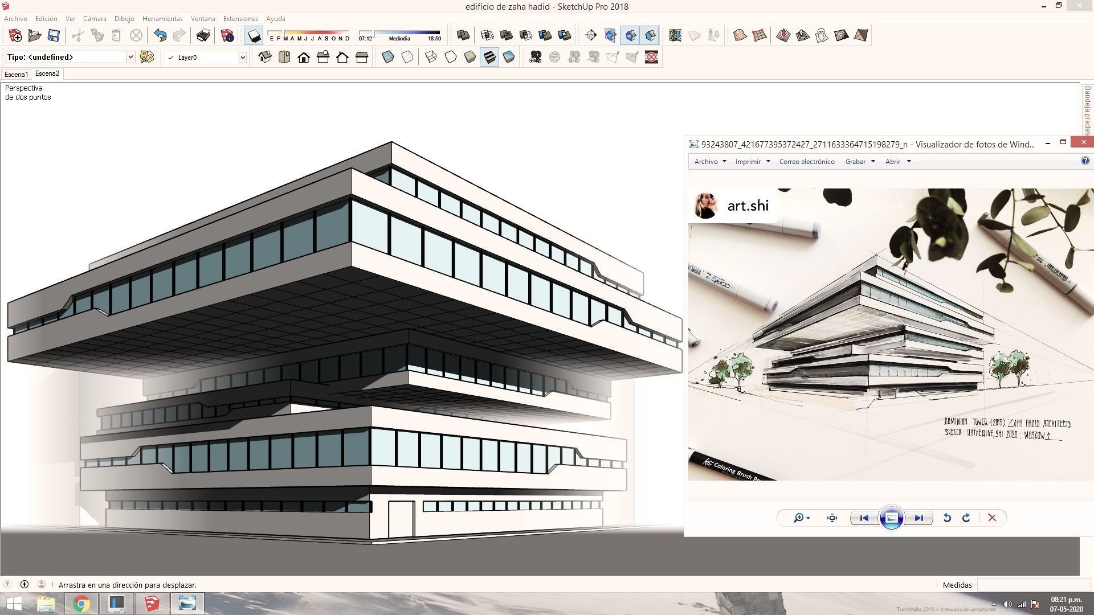Screen dimensions: 1094x615
Task: Open Imprimir dropdown in photo viewer
Action: point(752,162)
